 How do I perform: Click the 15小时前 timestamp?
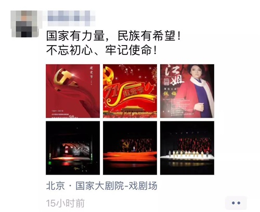tap(66, 203)
